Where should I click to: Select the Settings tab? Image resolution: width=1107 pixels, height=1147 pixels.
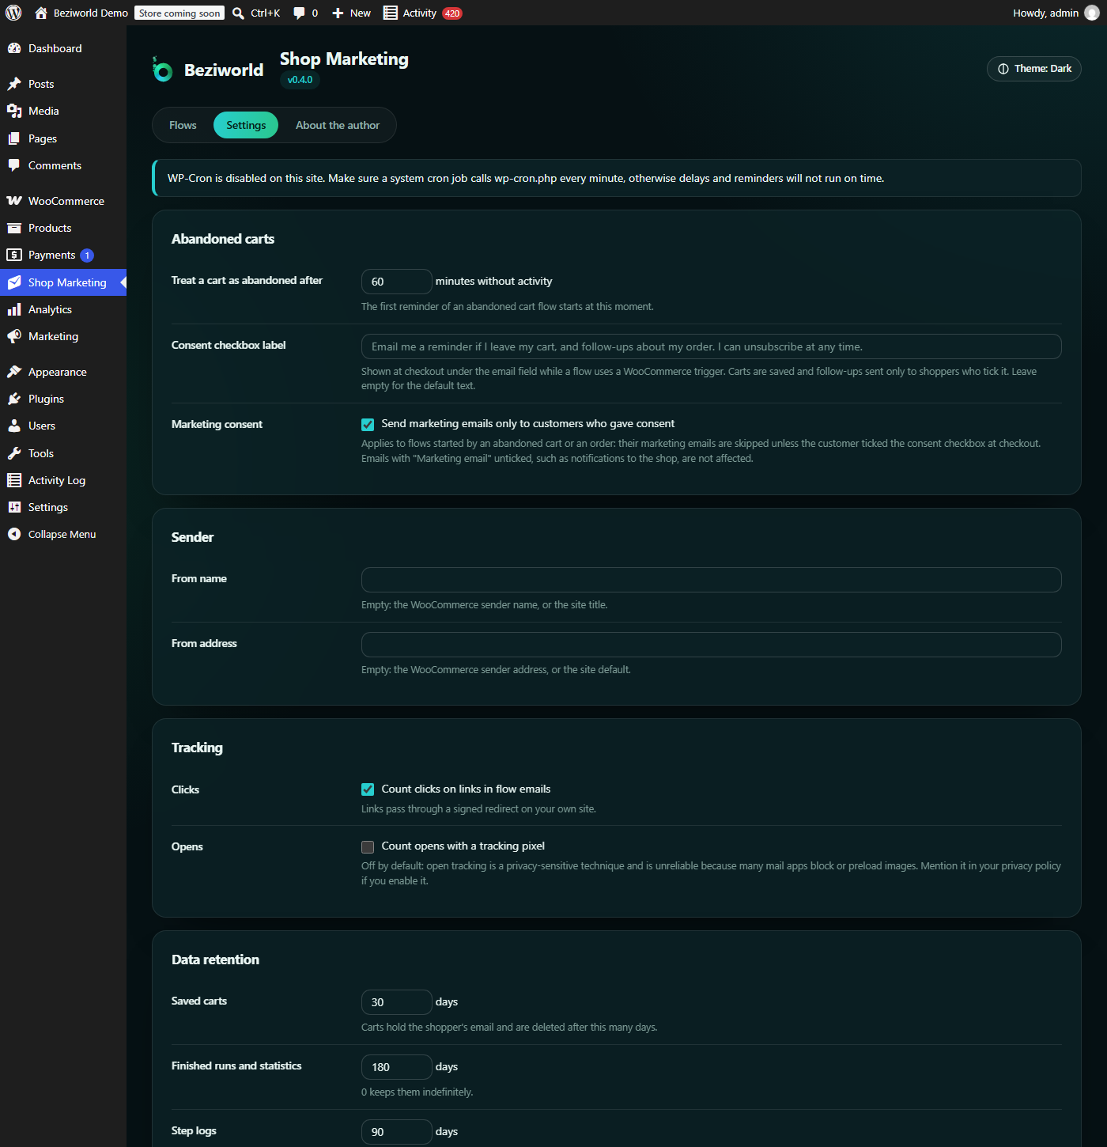pos(246,125)
